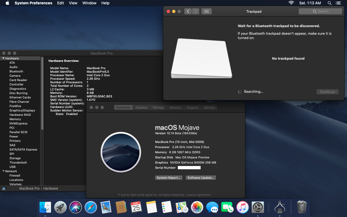
Task: Select the Overview tab
Action: click(x=123, y=107)
